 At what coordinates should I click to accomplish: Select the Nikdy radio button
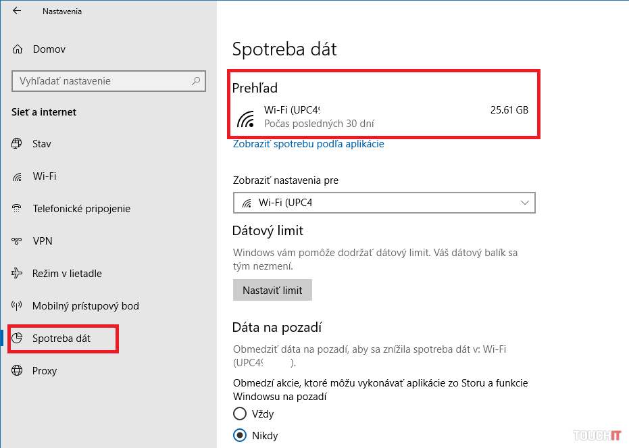coord(240,435)
